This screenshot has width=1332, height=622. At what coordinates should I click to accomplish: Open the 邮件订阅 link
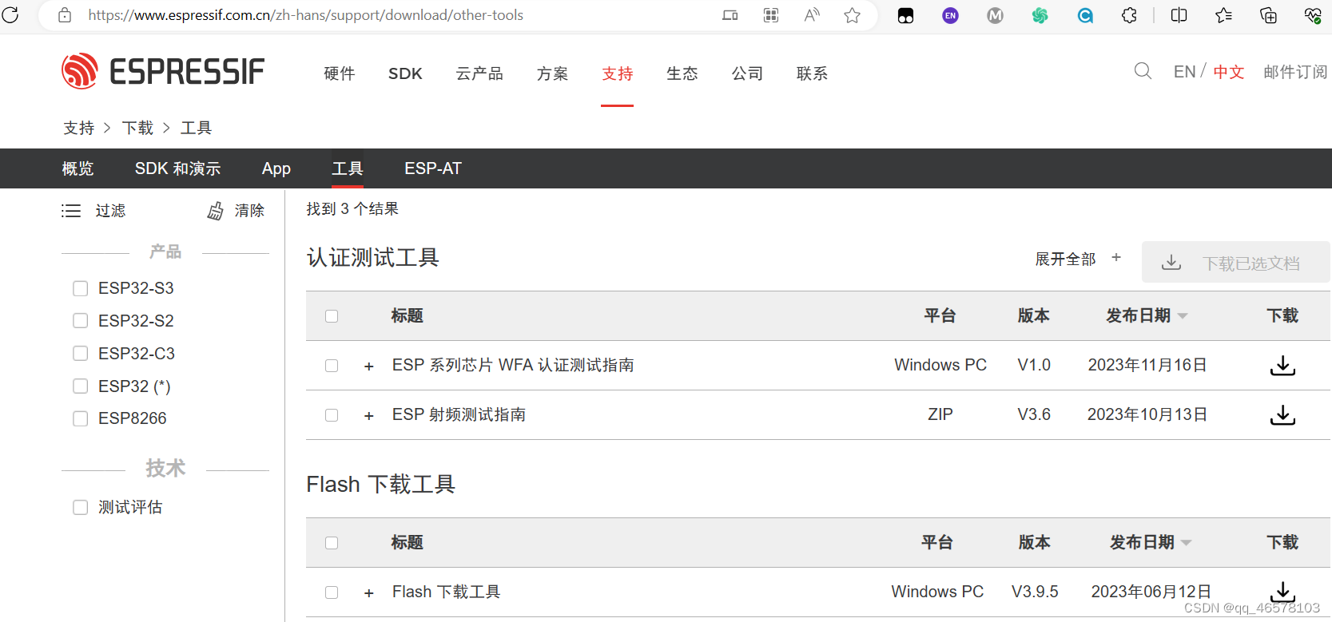[1295, 72]
